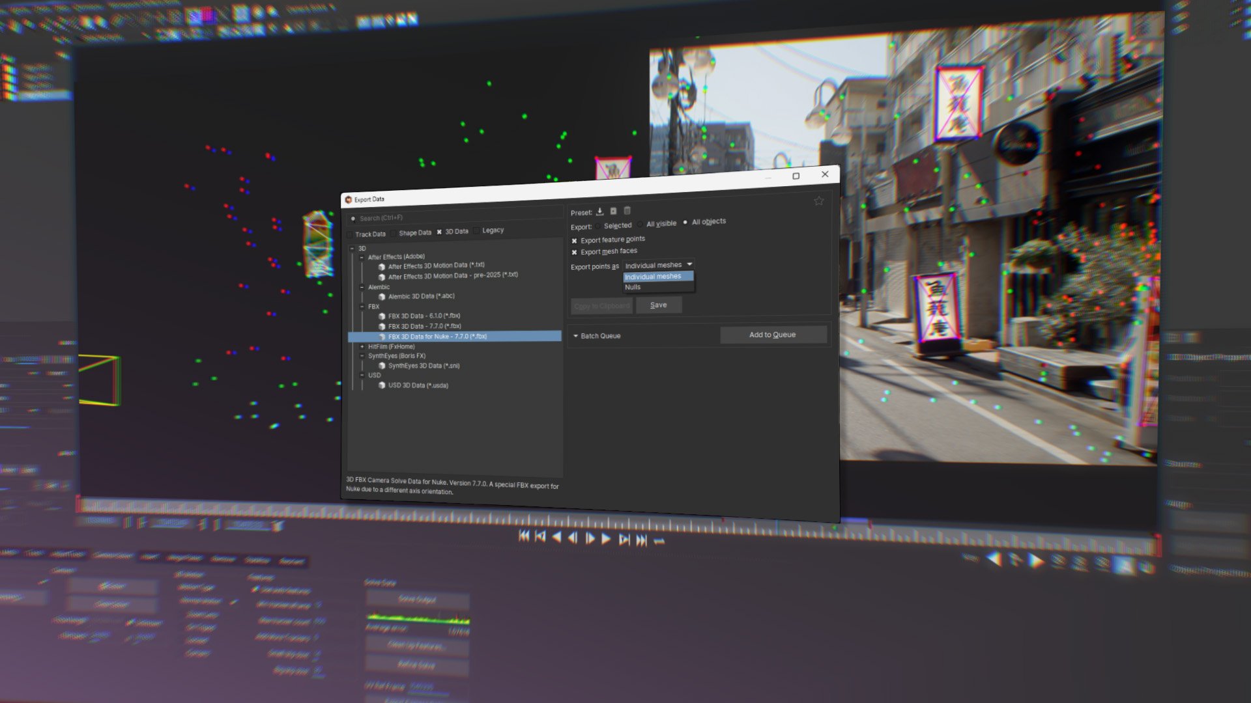Click the preset import arrow icon
The image size is (1251, 703).
[599, 212]
